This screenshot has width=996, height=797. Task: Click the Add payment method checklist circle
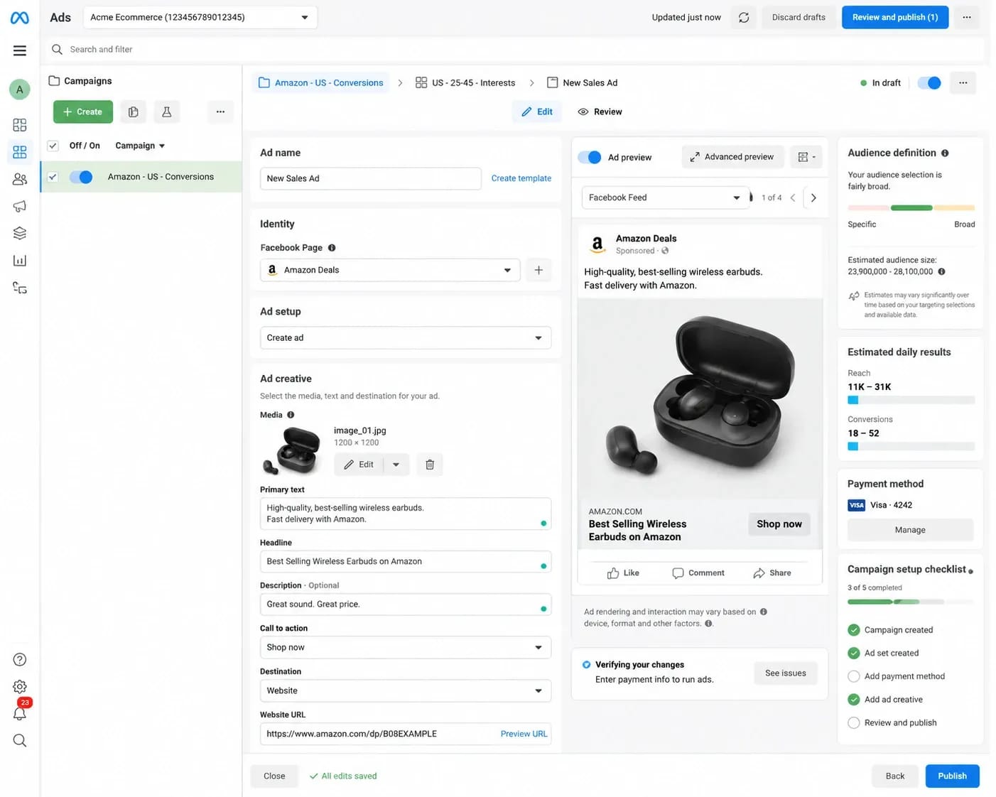854,676
